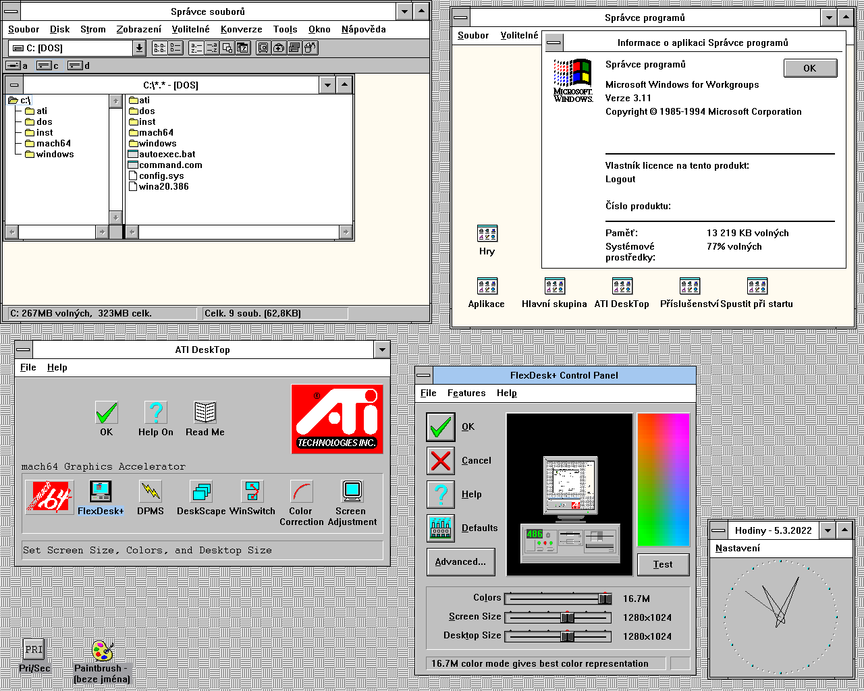Open the Features menu in FlexDesk+
864x691 pixels.
pyautogui.click(x=466, y=393)
